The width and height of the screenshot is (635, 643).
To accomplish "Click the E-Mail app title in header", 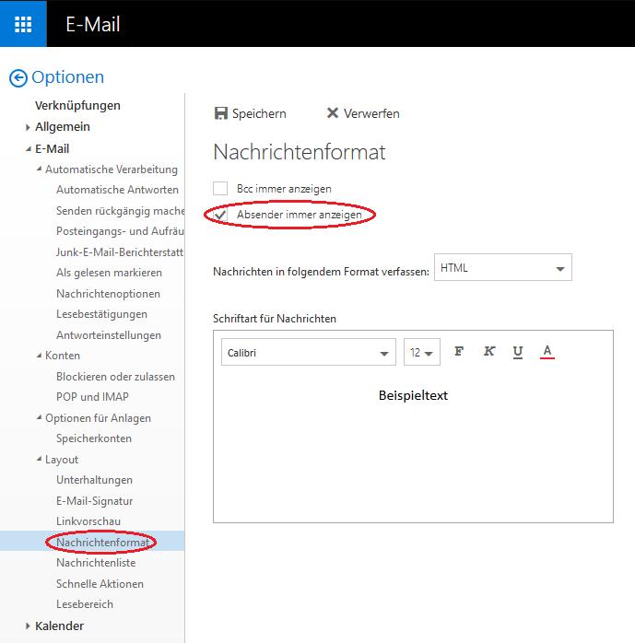I will point(93,24).
